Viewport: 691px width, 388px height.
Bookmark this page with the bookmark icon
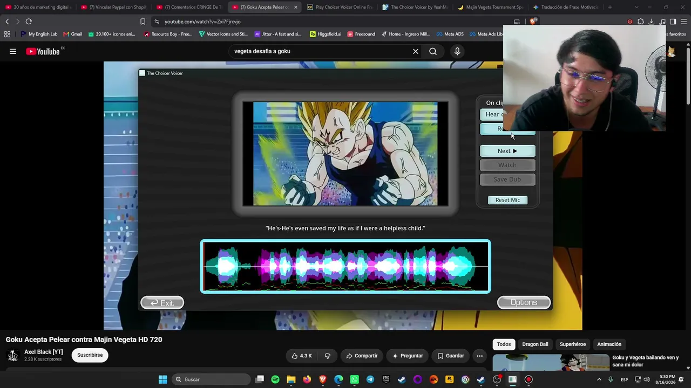(143, 22)
